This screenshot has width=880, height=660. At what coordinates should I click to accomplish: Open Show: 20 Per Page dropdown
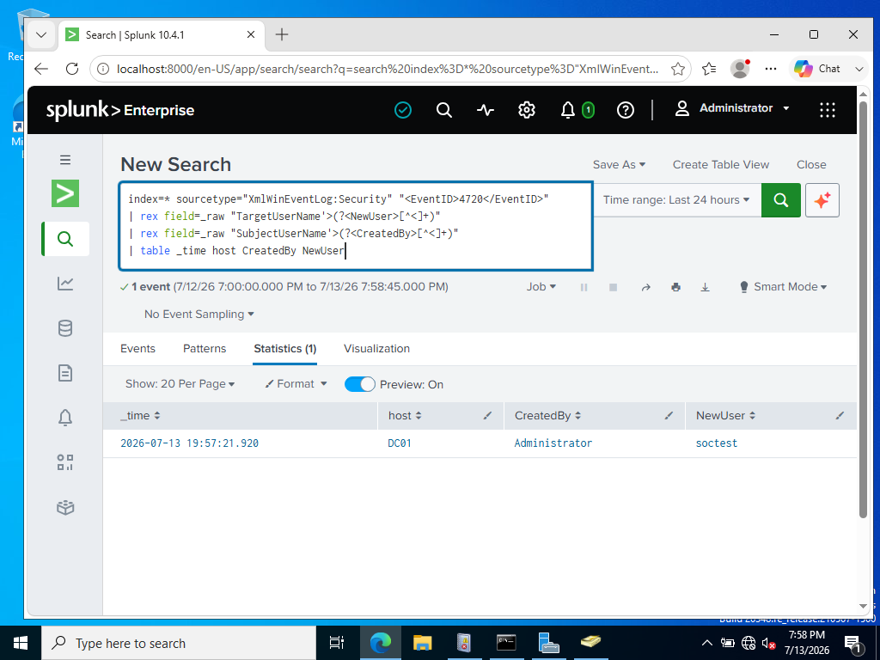click(180, 384)
